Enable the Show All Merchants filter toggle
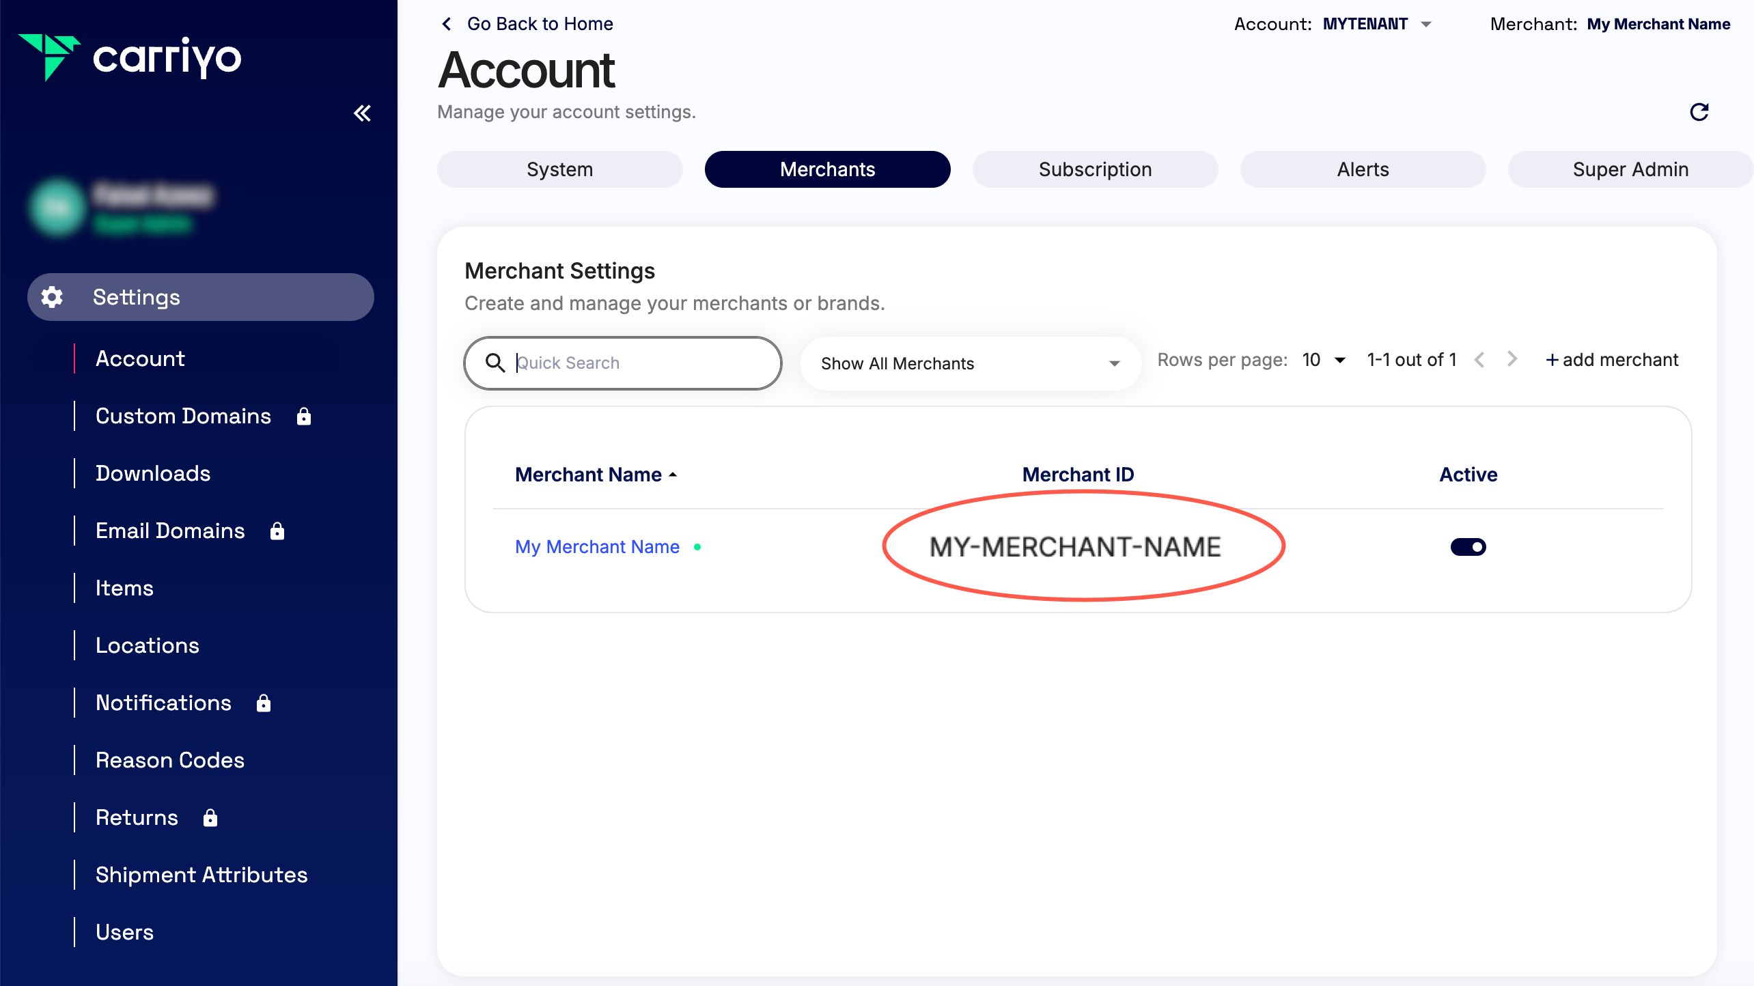 pyautogui.click(x=970, y=363)
